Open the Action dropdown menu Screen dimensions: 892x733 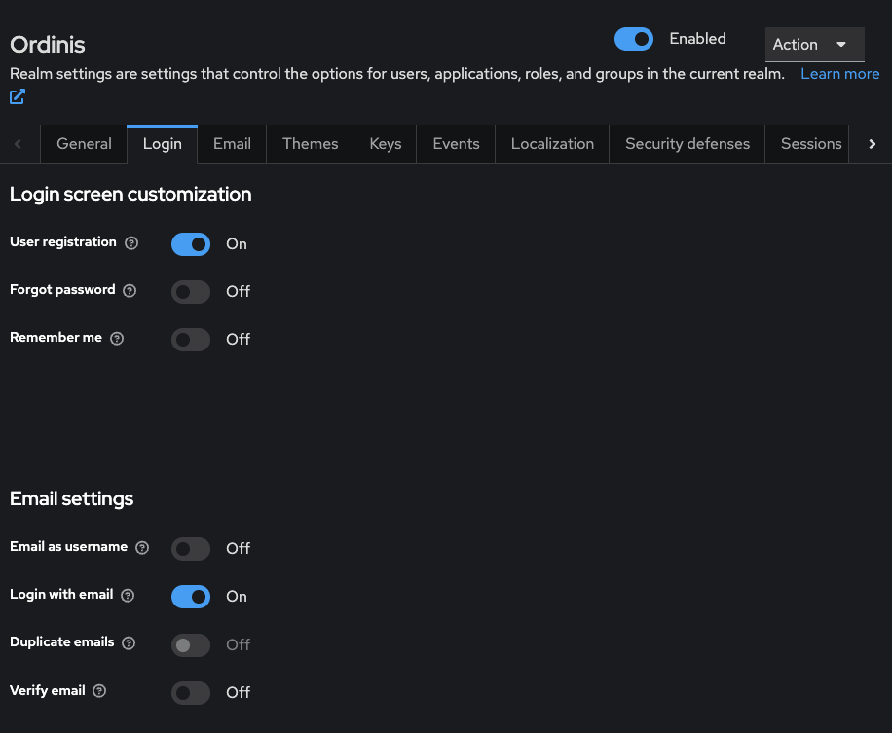click(814, 45)
